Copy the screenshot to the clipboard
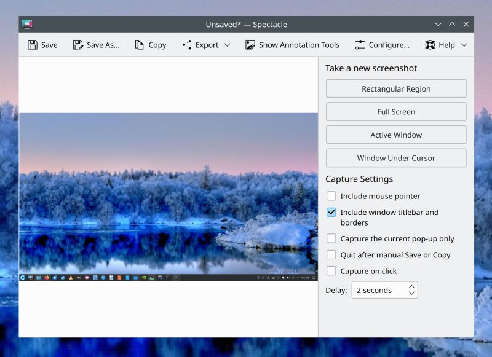Image resolution: width=492 pixels, height=357 pixels. tap(150, 45)
